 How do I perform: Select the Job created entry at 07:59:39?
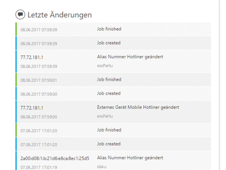113,43
